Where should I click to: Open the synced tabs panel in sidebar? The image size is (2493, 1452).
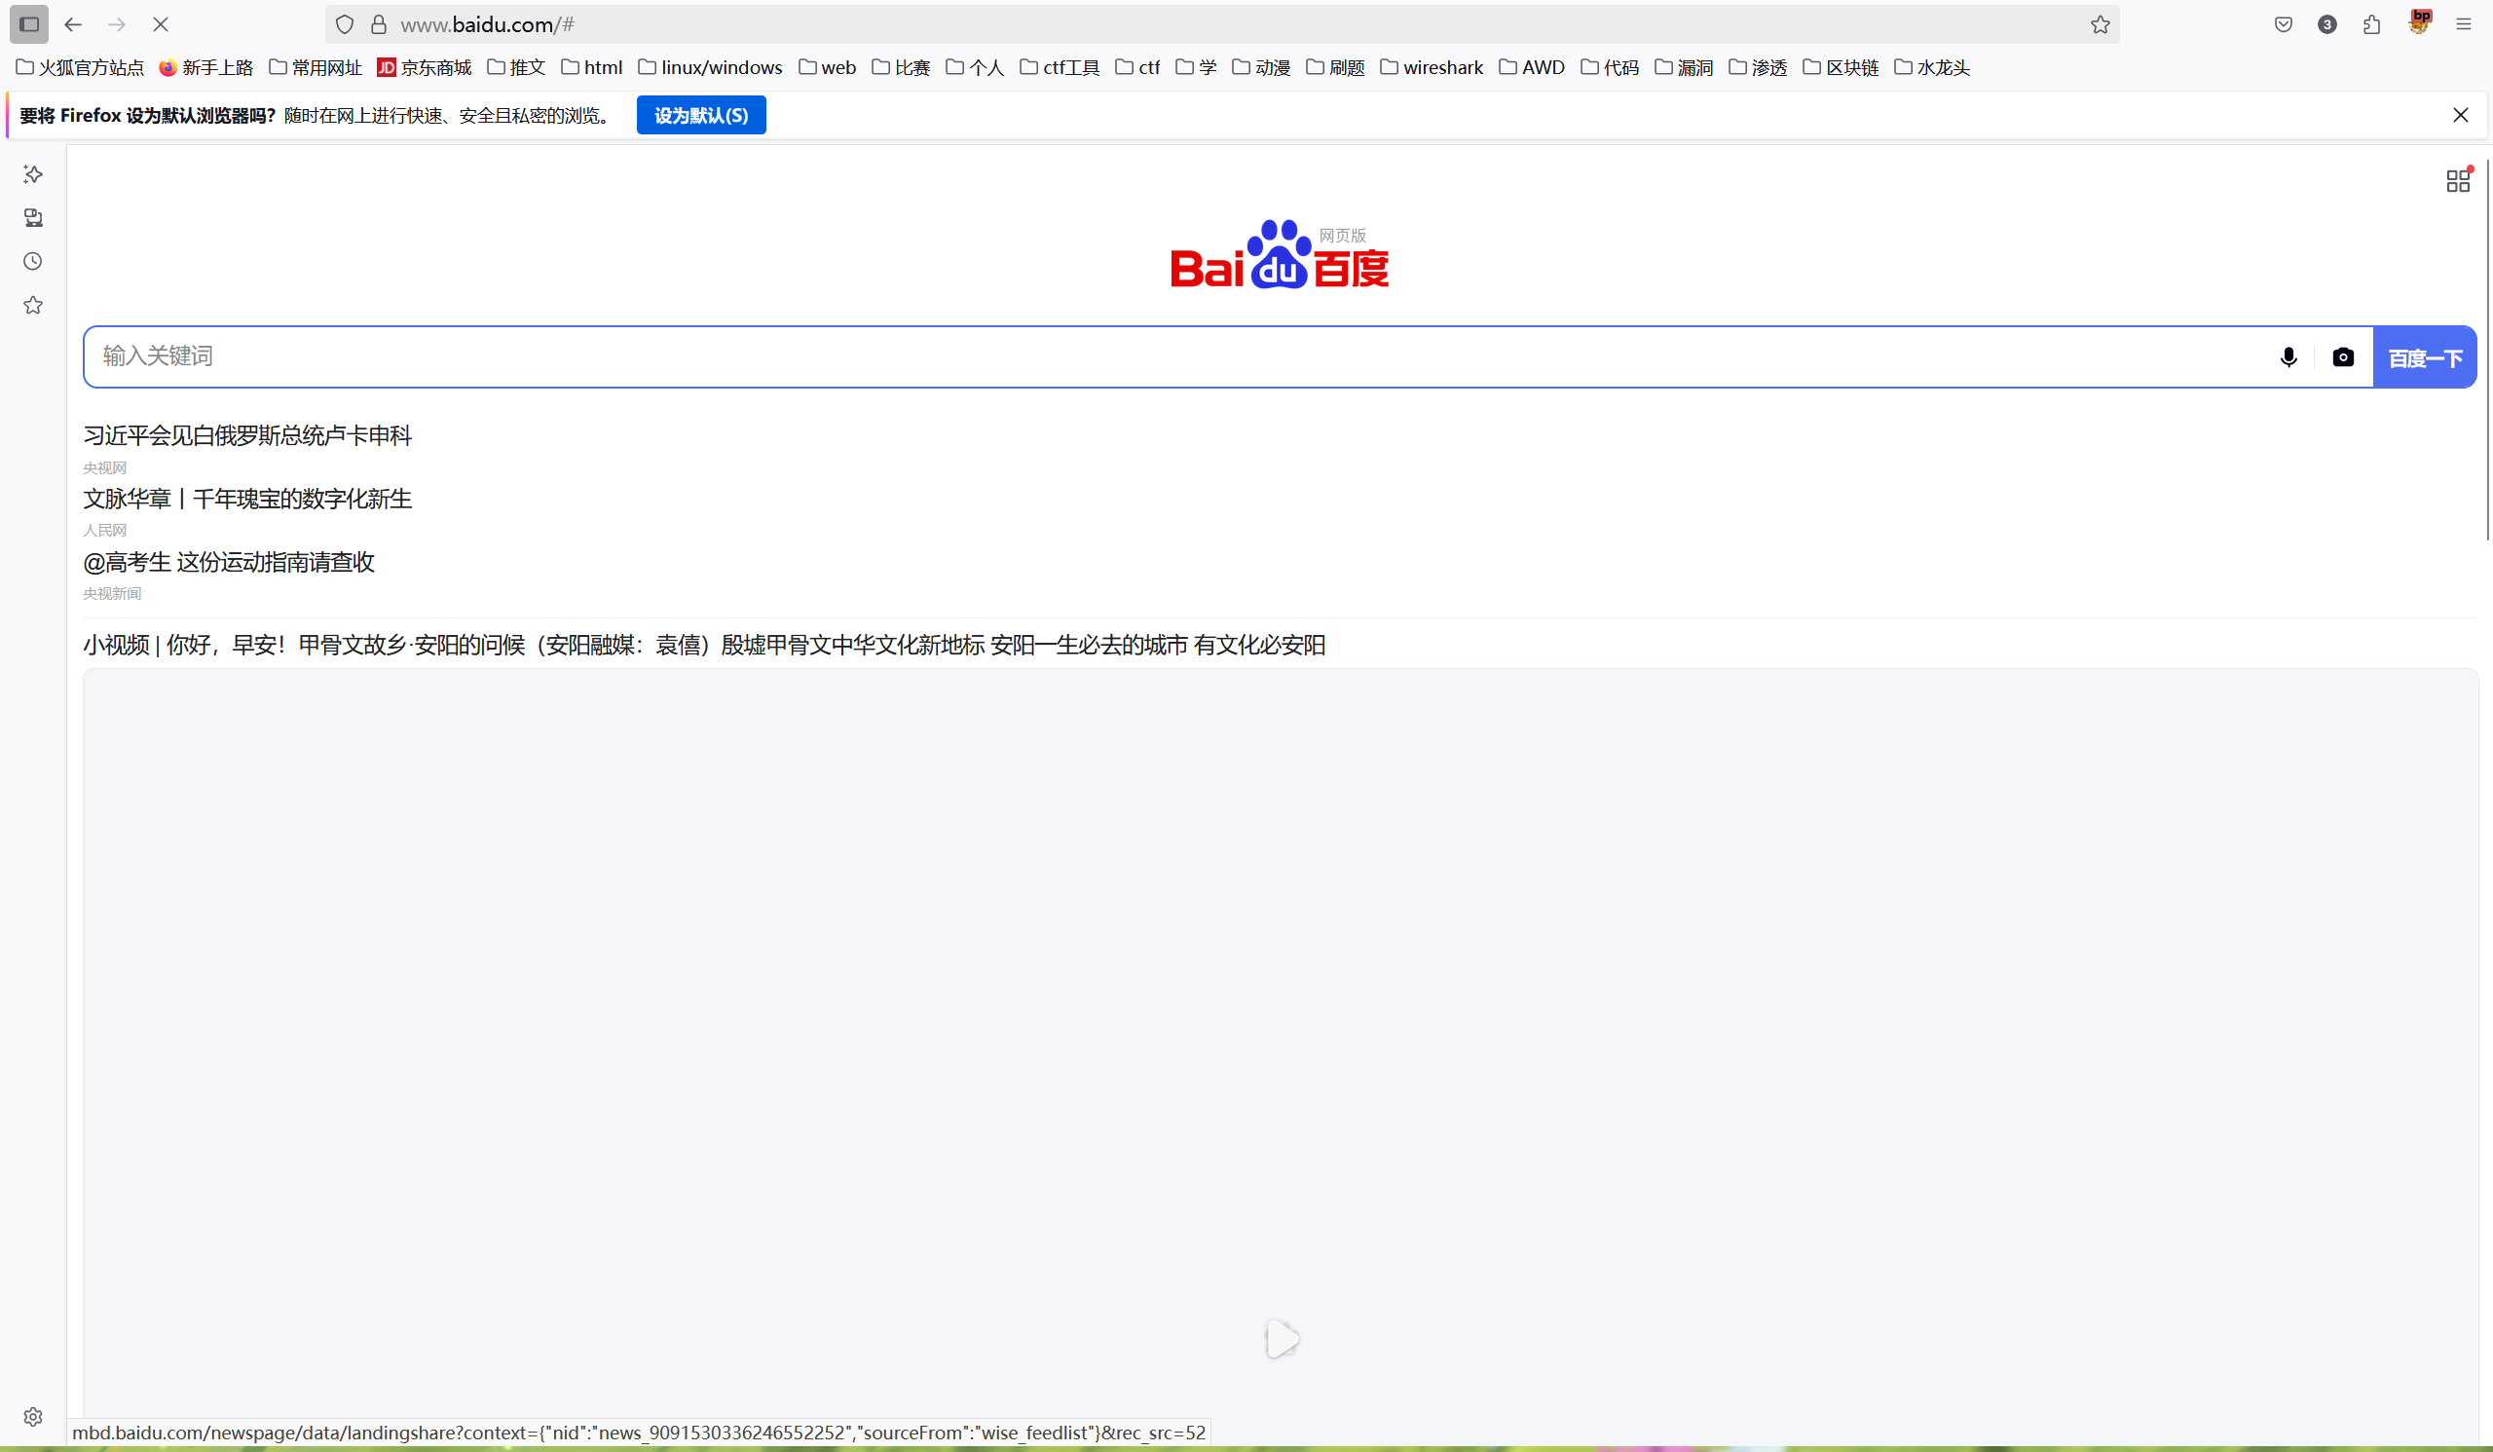[x=33, y=218]
